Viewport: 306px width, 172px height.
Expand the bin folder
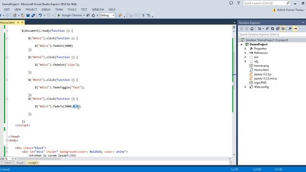[245, 57]
